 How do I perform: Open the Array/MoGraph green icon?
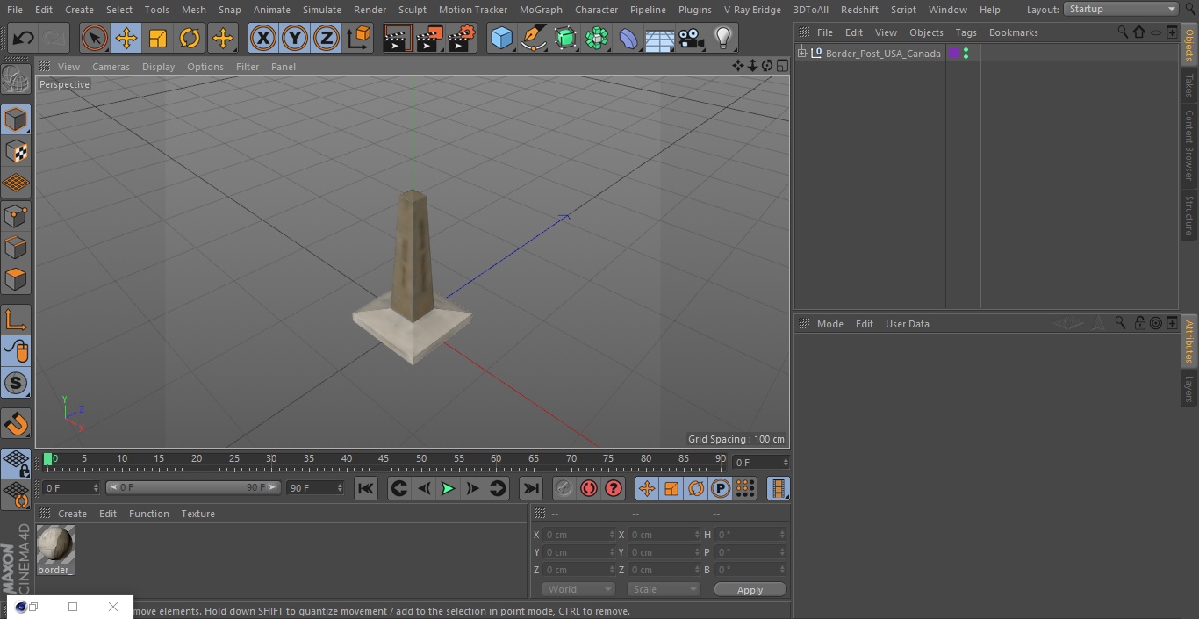(x=597, y=38)
